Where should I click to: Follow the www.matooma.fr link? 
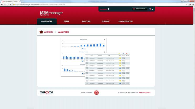pos(144,93)
